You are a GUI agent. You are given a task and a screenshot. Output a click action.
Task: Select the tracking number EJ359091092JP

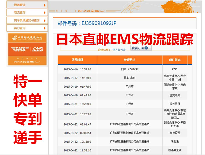point(99,23)
